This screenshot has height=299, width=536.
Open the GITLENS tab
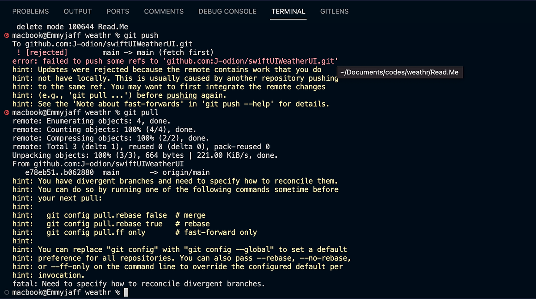coord(334,11)
